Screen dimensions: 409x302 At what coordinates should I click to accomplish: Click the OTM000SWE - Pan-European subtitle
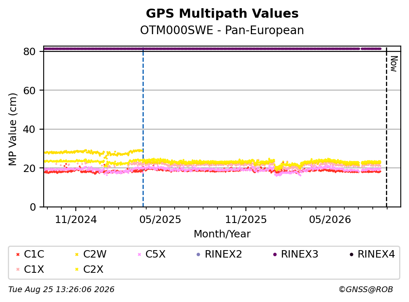pos(222,30)
